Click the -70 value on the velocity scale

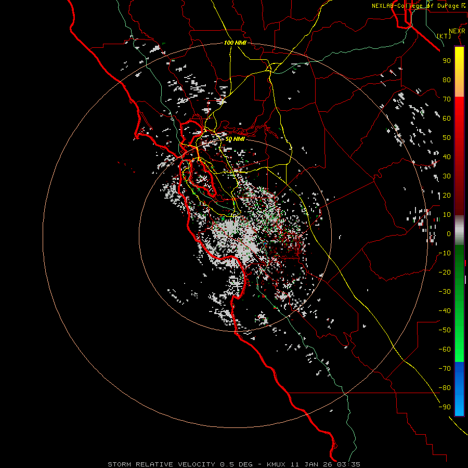445,369
